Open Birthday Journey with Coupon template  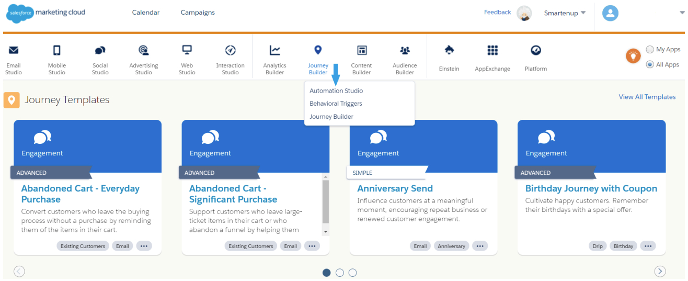(x=591, y=188)
